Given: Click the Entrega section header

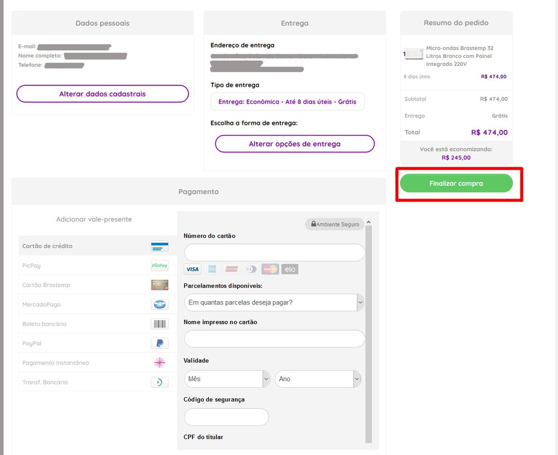Looking at the screenshot, I should pos(295,23).
